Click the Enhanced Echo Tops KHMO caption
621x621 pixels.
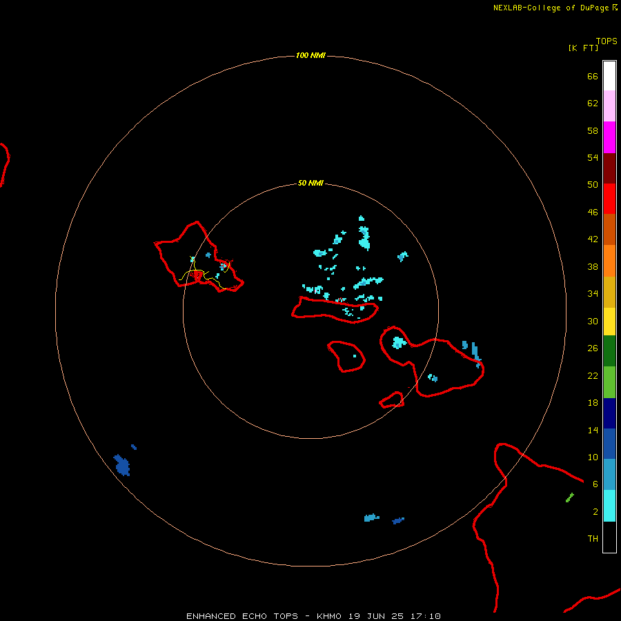pos(313,616)
